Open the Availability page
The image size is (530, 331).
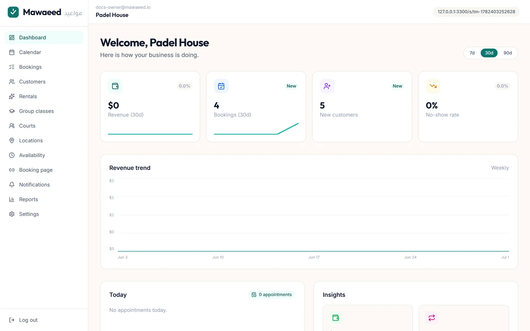coord(44,155)
